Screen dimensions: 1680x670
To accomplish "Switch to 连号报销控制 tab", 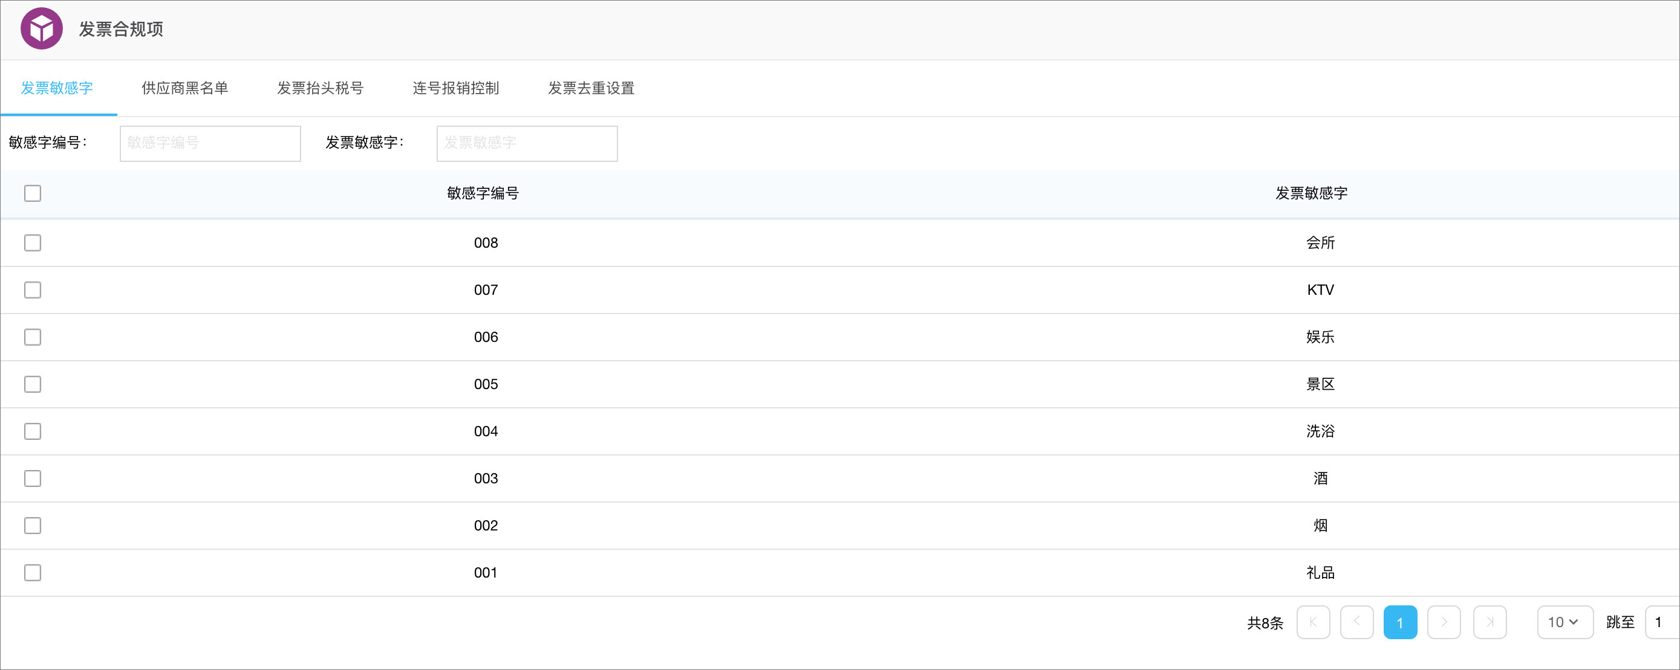I will point(455,88).
